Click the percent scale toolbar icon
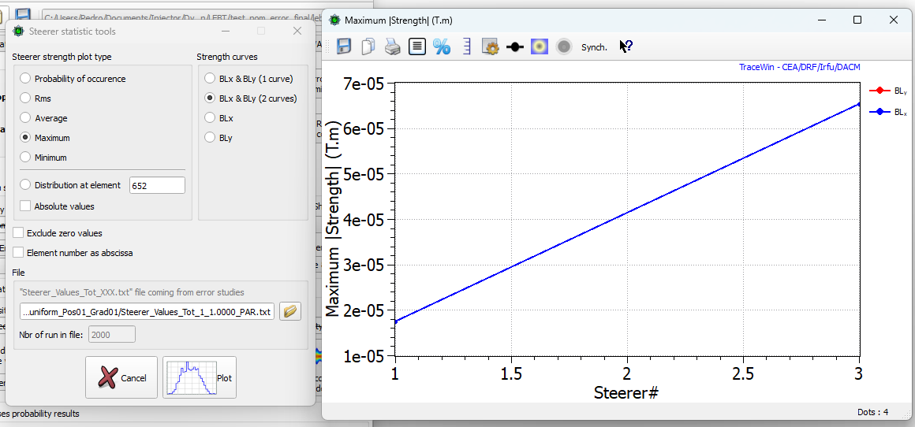915x427 pixels. [442, 47]
